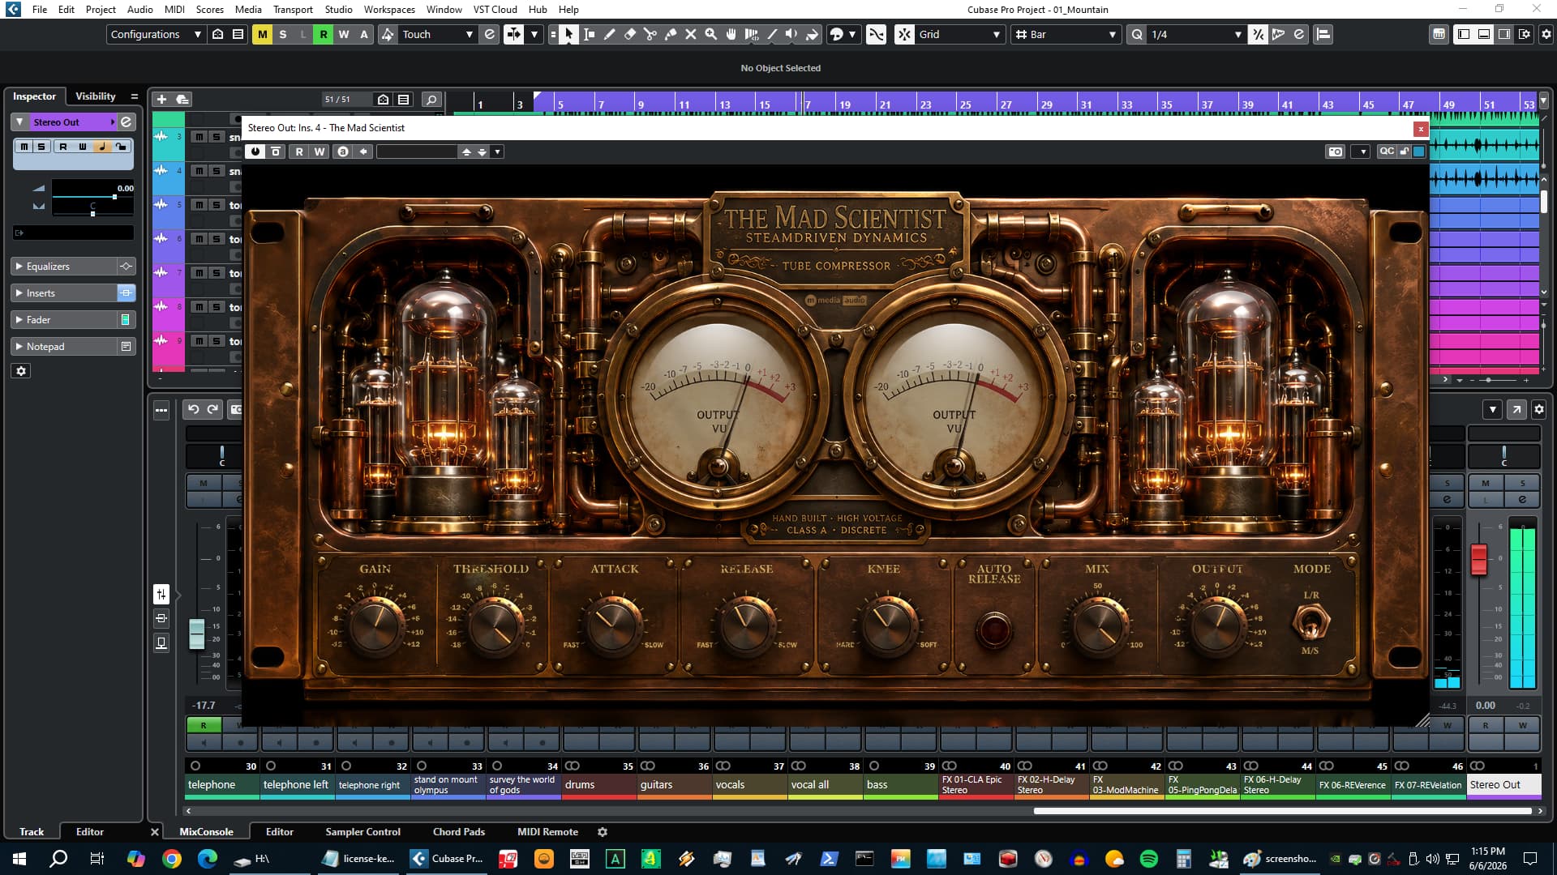
Task: Toggle global Solo S button
Action: [x=283, y=34]
